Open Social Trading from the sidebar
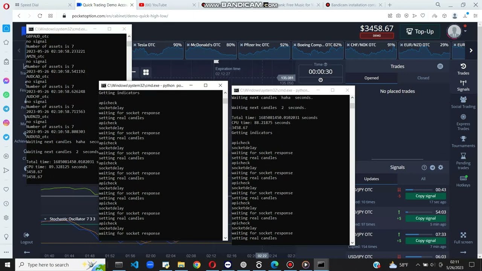 tap(463, 102)
